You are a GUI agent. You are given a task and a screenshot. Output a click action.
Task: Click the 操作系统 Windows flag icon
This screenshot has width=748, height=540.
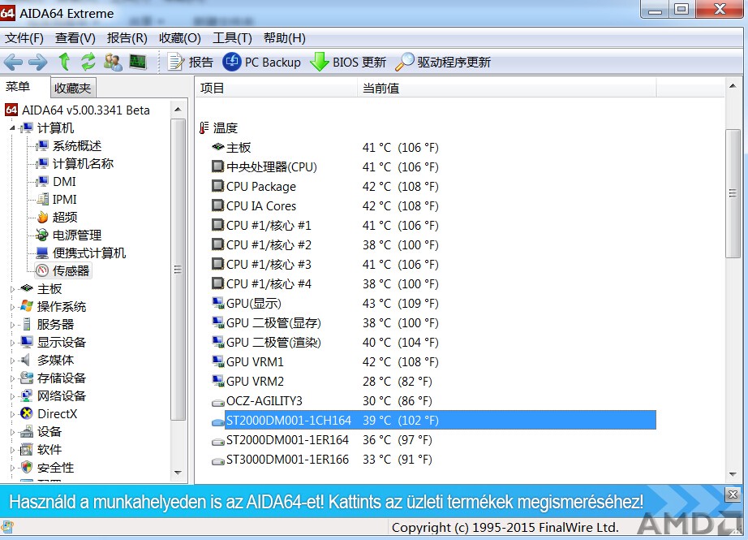[27, 306]
